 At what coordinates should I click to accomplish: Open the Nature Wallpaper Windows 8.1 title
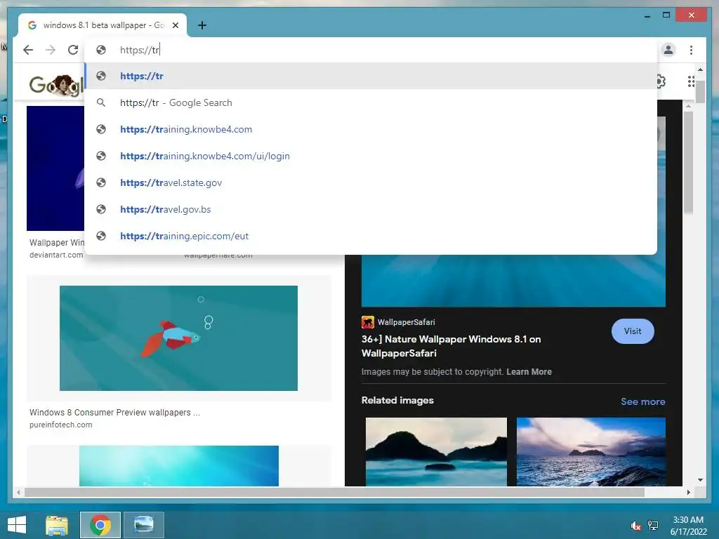point(451,346)
